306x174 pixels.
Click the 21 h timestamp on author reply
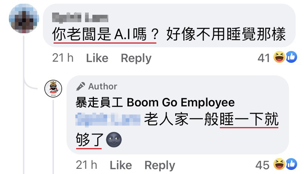tap(86, 165)
